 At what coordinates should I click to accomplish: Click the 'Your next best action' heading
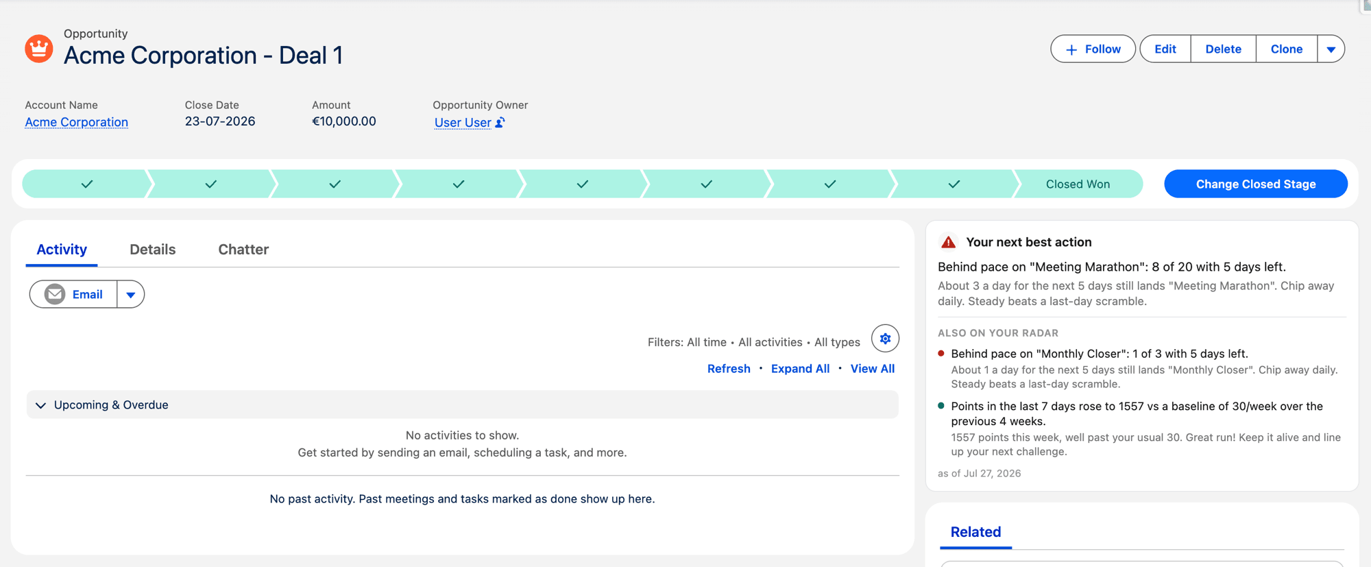tap(1028, 242)
